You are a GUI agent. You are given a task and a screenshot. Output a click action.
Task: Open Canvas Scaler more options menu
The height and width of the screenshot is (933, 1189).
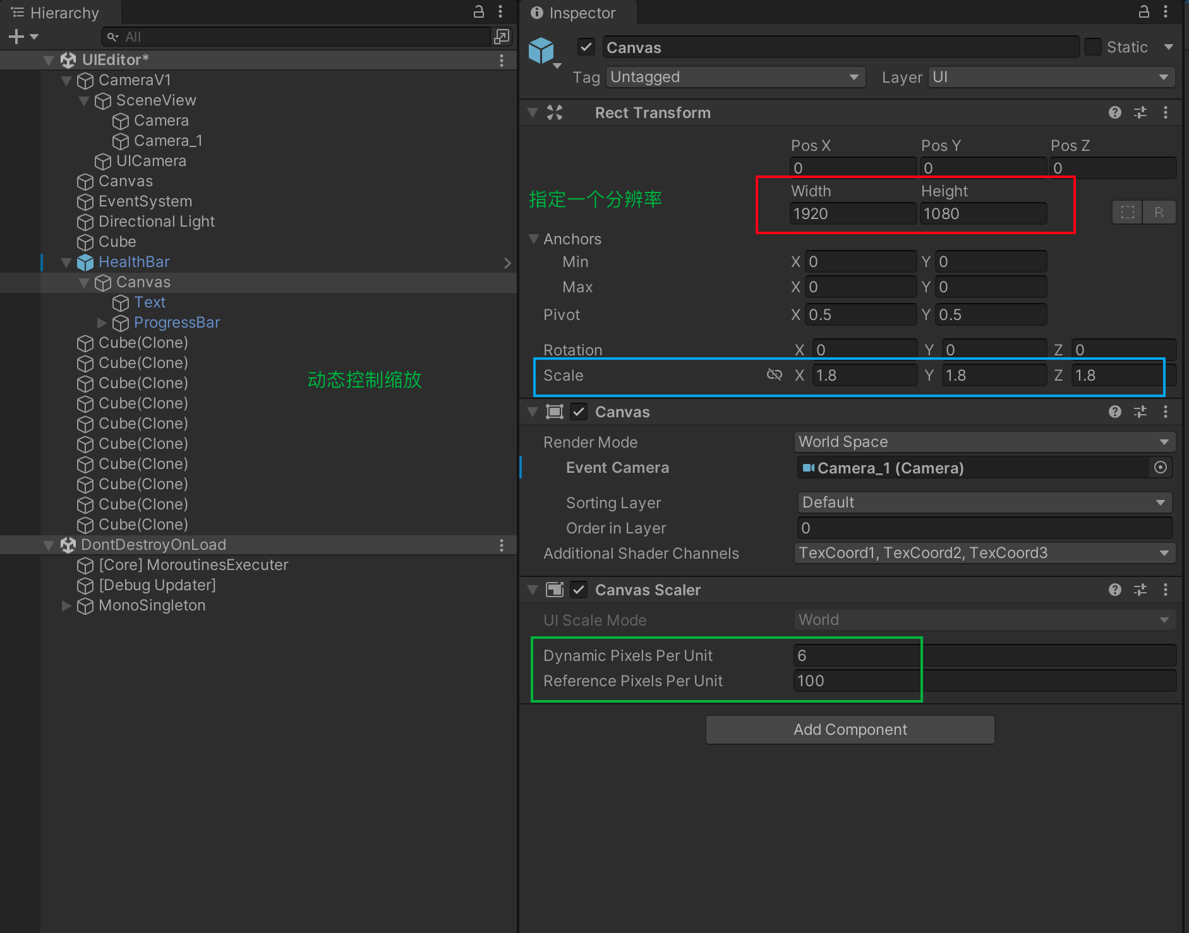(x=1165, y=590)
